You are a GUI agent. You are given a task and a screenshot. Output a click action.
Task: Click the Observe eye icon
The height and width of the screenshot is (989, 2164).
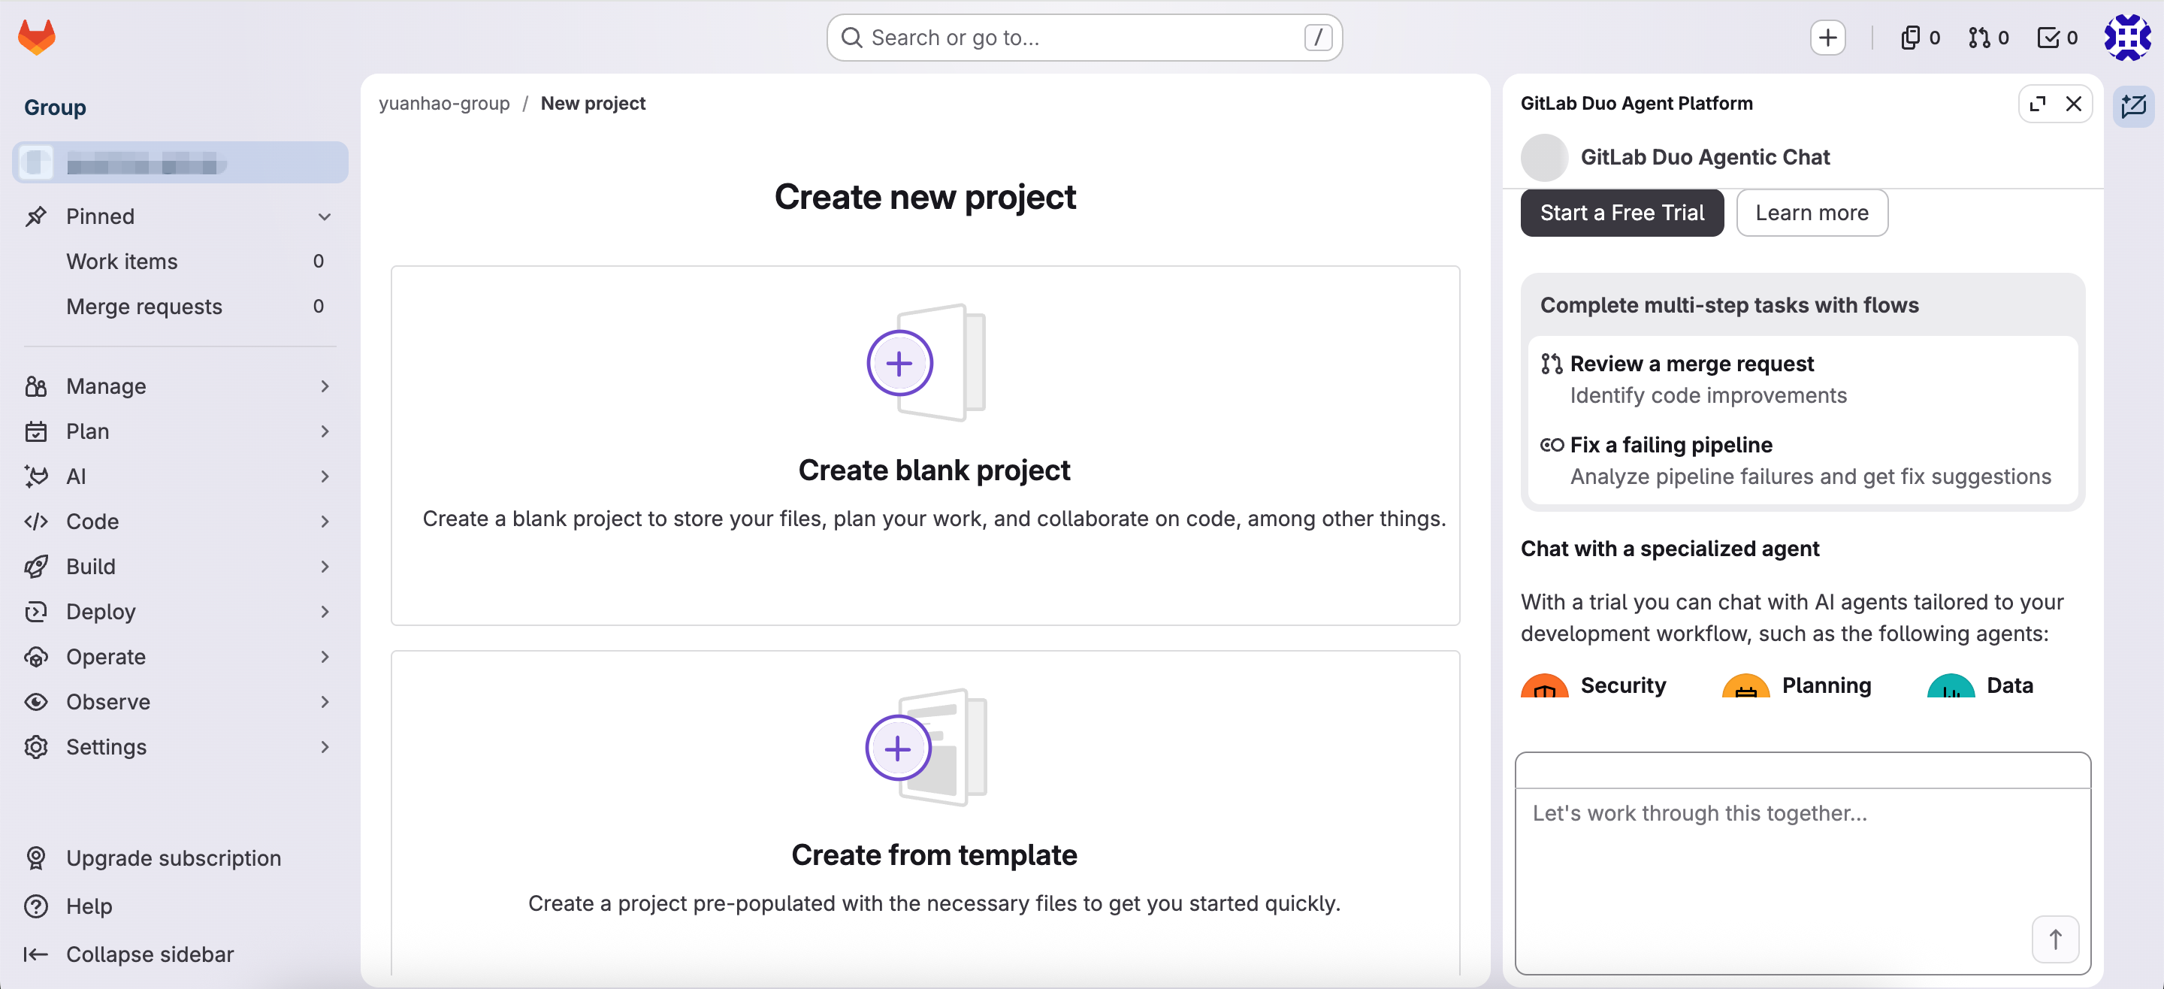[35, 703]
